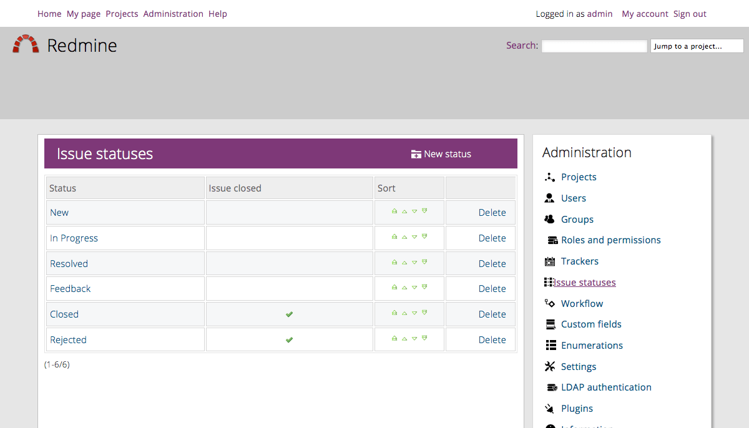Move In Progress status down one position
The height and width of the screenshot is (428, 749).
click(414, 237)
